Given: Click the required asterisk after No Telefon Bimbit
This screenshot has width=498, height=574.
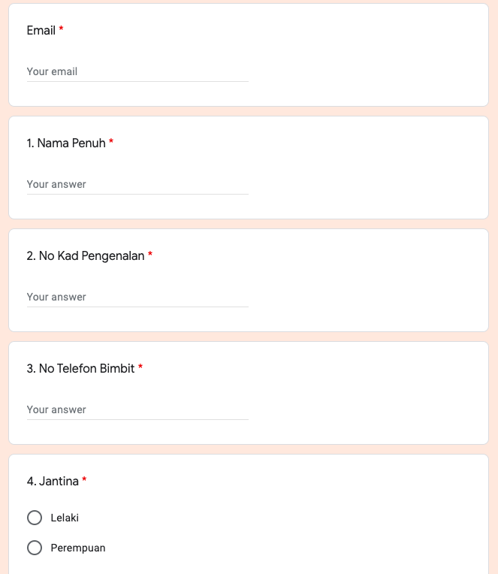Looking at the screenshot, I should (140, 368).
